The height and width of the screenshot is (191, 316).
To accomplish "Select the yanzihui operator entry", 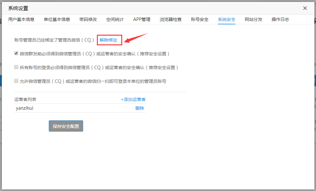I will (25, 108).
